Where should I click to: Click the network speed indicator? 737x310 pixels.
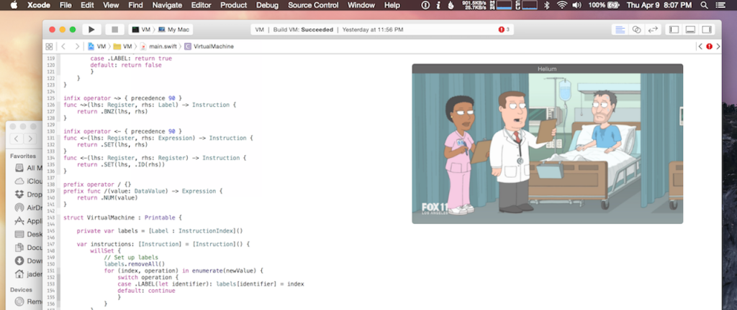pos(476,5)
